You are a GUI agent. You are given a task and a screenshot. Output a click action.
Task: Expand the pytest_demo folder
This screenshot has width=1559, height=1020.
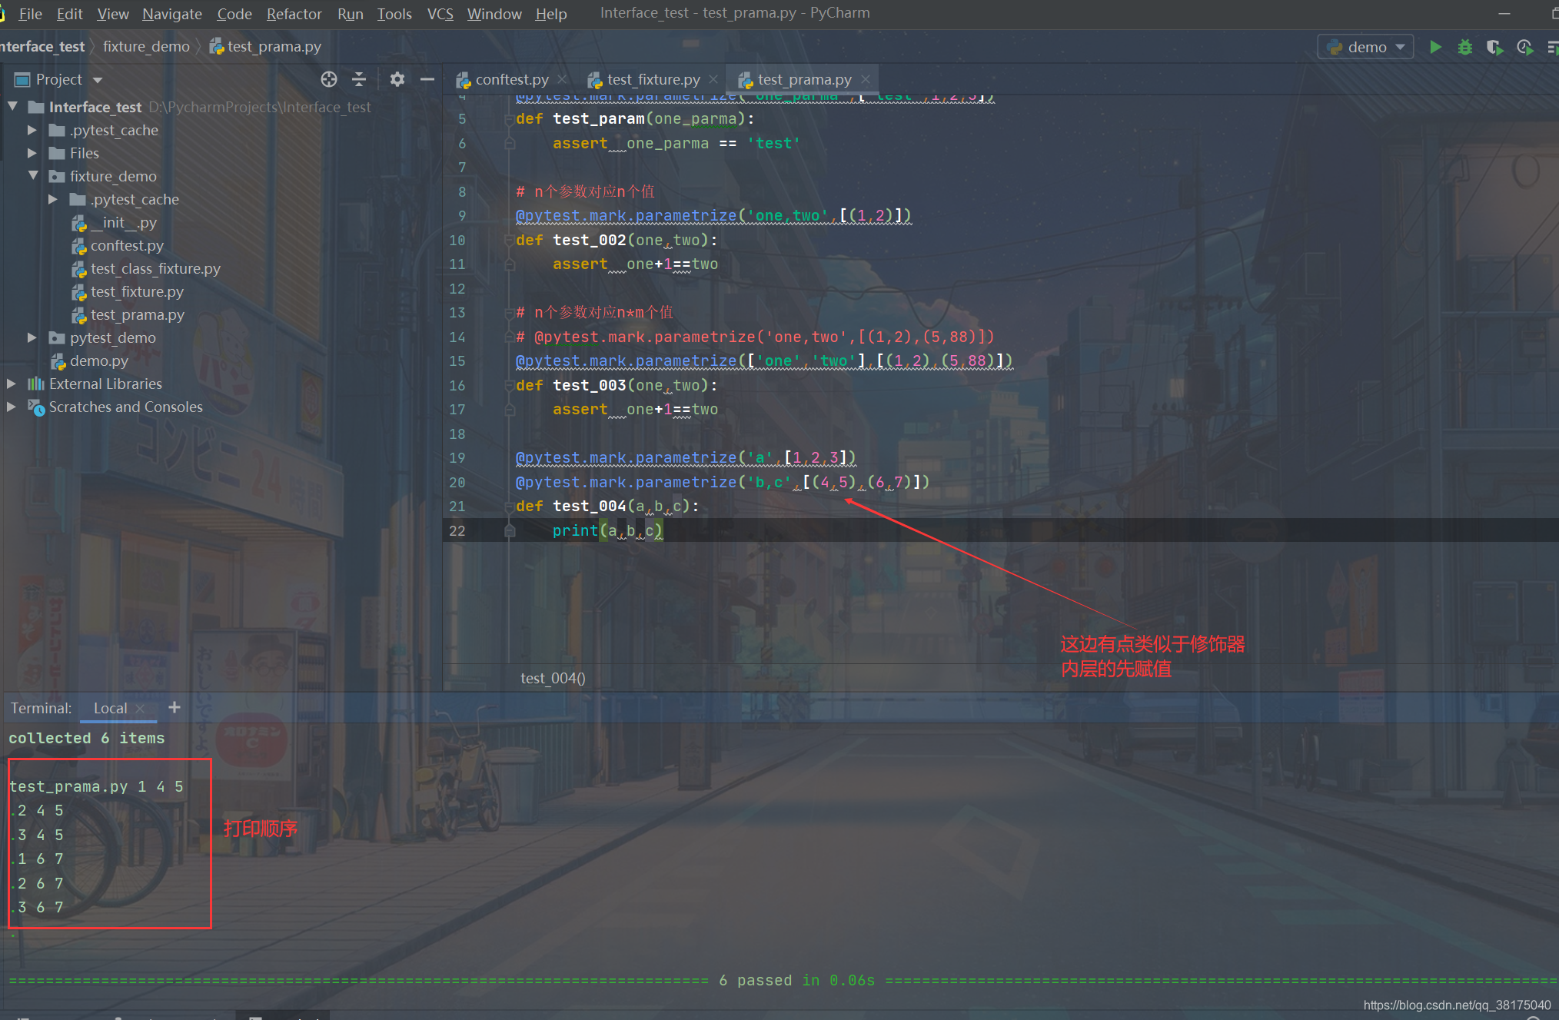click(x=32, y=337)
